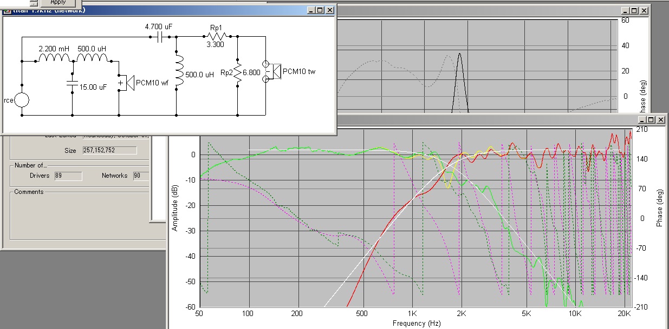Viewport: 669px width, 329px height.
Task: Click the PCM10 wf driver label
Action: pos(153,83)
